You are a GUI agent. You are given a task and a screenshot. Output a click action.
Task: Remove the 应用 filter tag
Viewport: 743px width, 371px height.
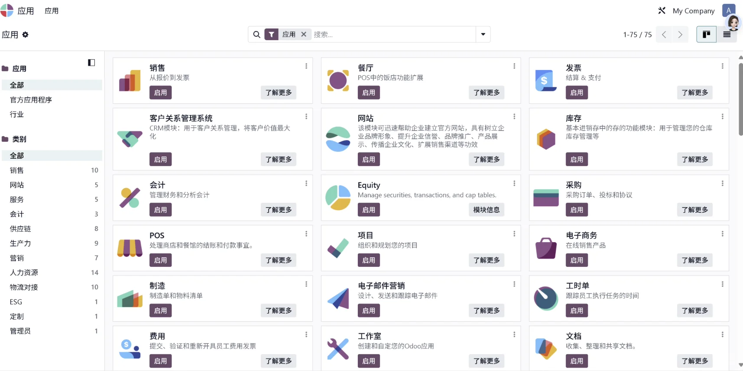304,35
